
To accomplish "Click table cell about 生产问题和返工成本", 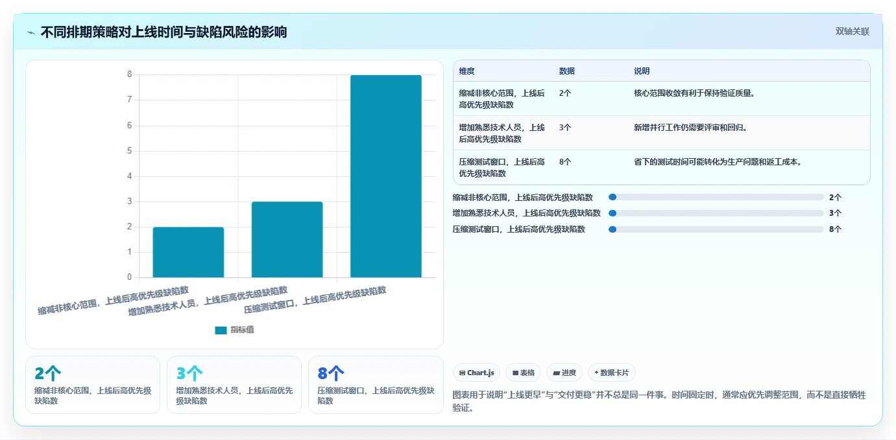I will pos(718,162).
